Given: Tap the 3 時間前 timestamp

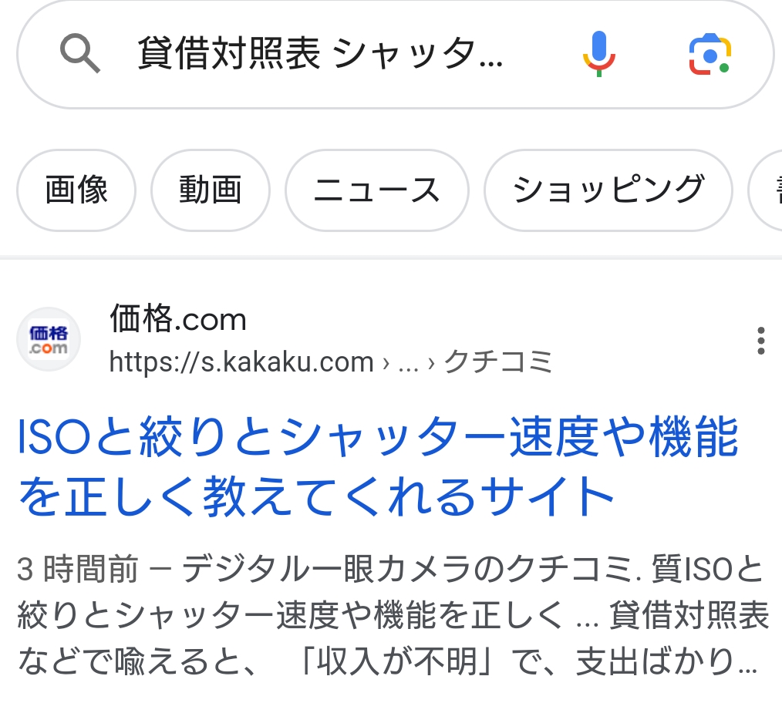Looking at the screenshot, I should click(77, 571).
